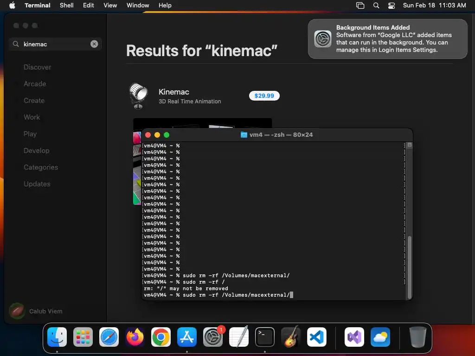Image resolution: width=475 pixels, height=356 pixels.
Task: Select Develop in App Store sidebar
Action: 36,151
